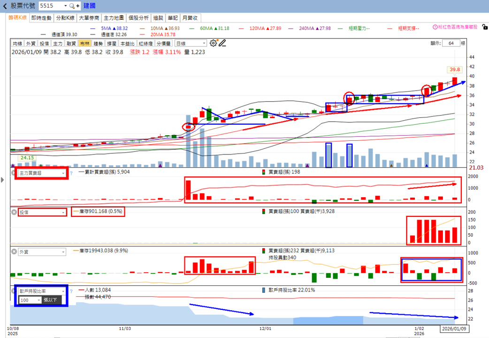
Task: Toggle 紅綠燈 overlay button
Action: click(x=145, y=43)
